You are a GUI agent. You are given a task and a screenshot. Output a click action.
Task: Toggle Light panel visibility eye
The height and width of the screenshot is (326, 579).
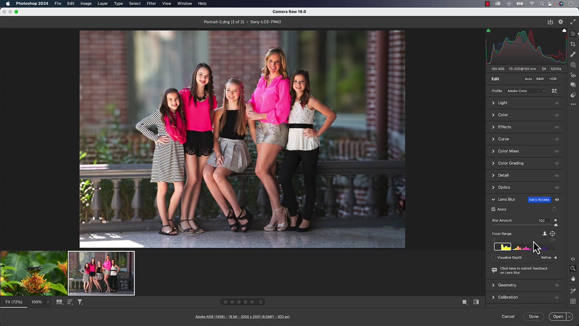click(x=557, y=103)
